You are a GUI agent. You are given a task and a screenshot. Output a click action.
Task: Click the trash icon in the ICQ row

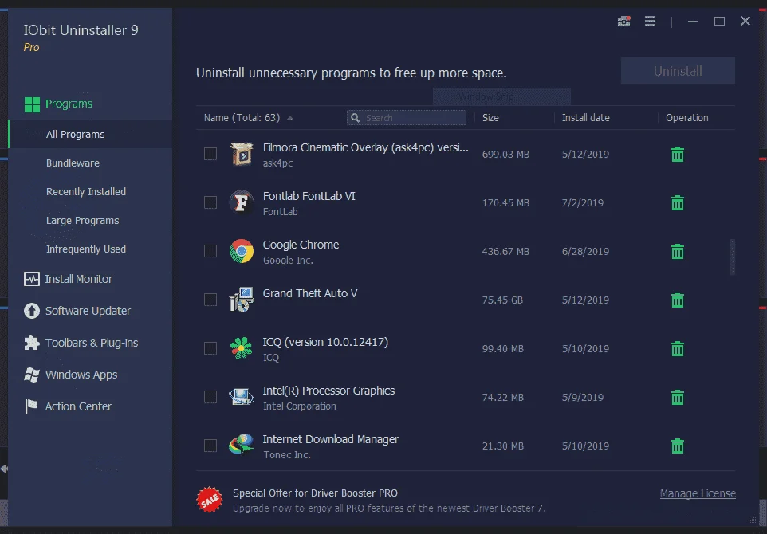678,348
